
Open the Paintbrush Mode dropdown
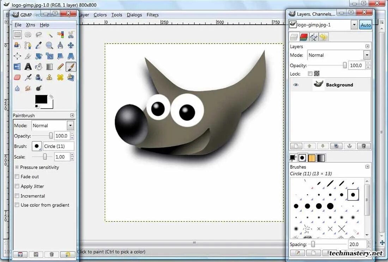tap(70, 125)
